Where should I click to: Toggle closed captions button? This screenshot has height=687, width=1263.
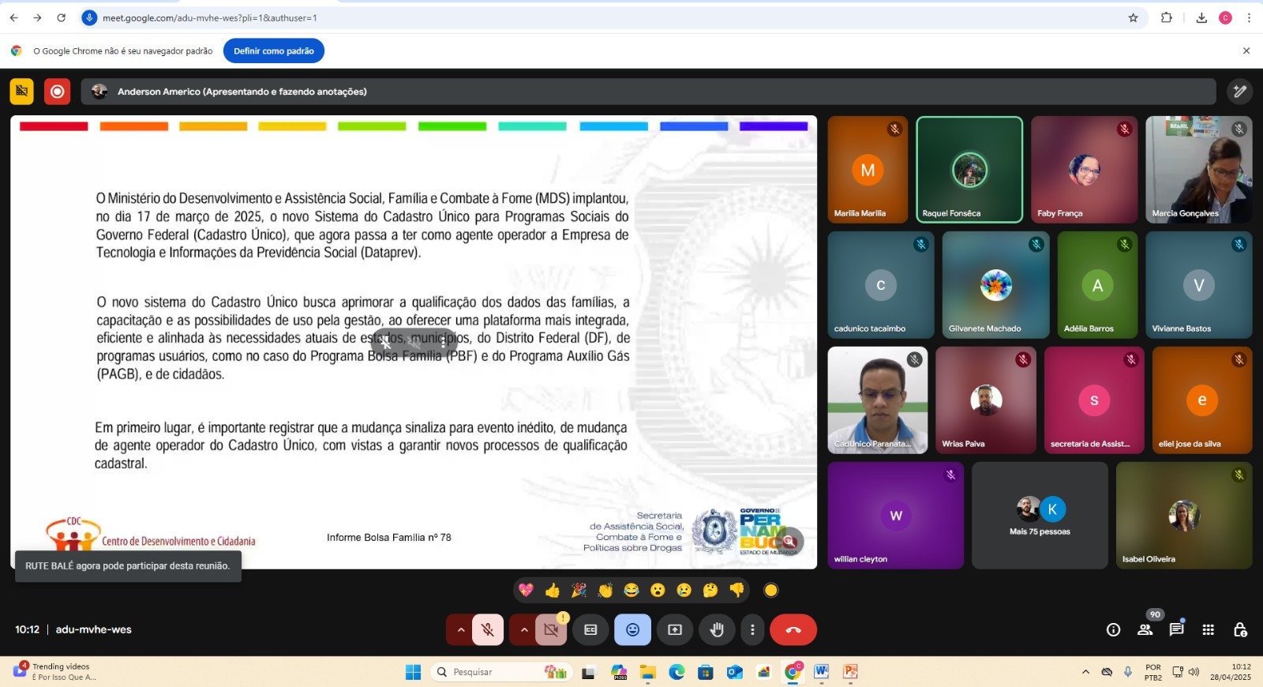coord(590,629)
